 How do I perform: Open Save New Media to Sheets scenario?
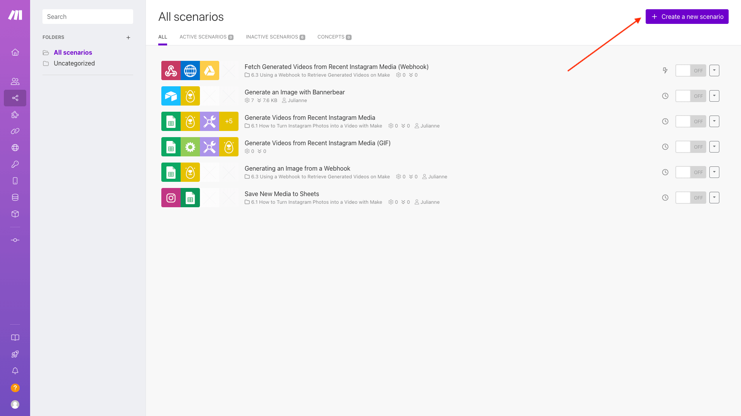click(x=282, y=194)
